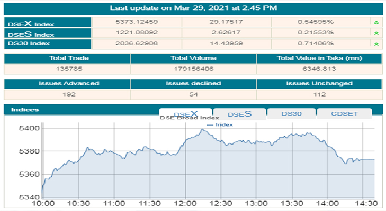The image size is (386, 211).
Task: Select the Total Value in Taka header
Action: pos(319,57)
